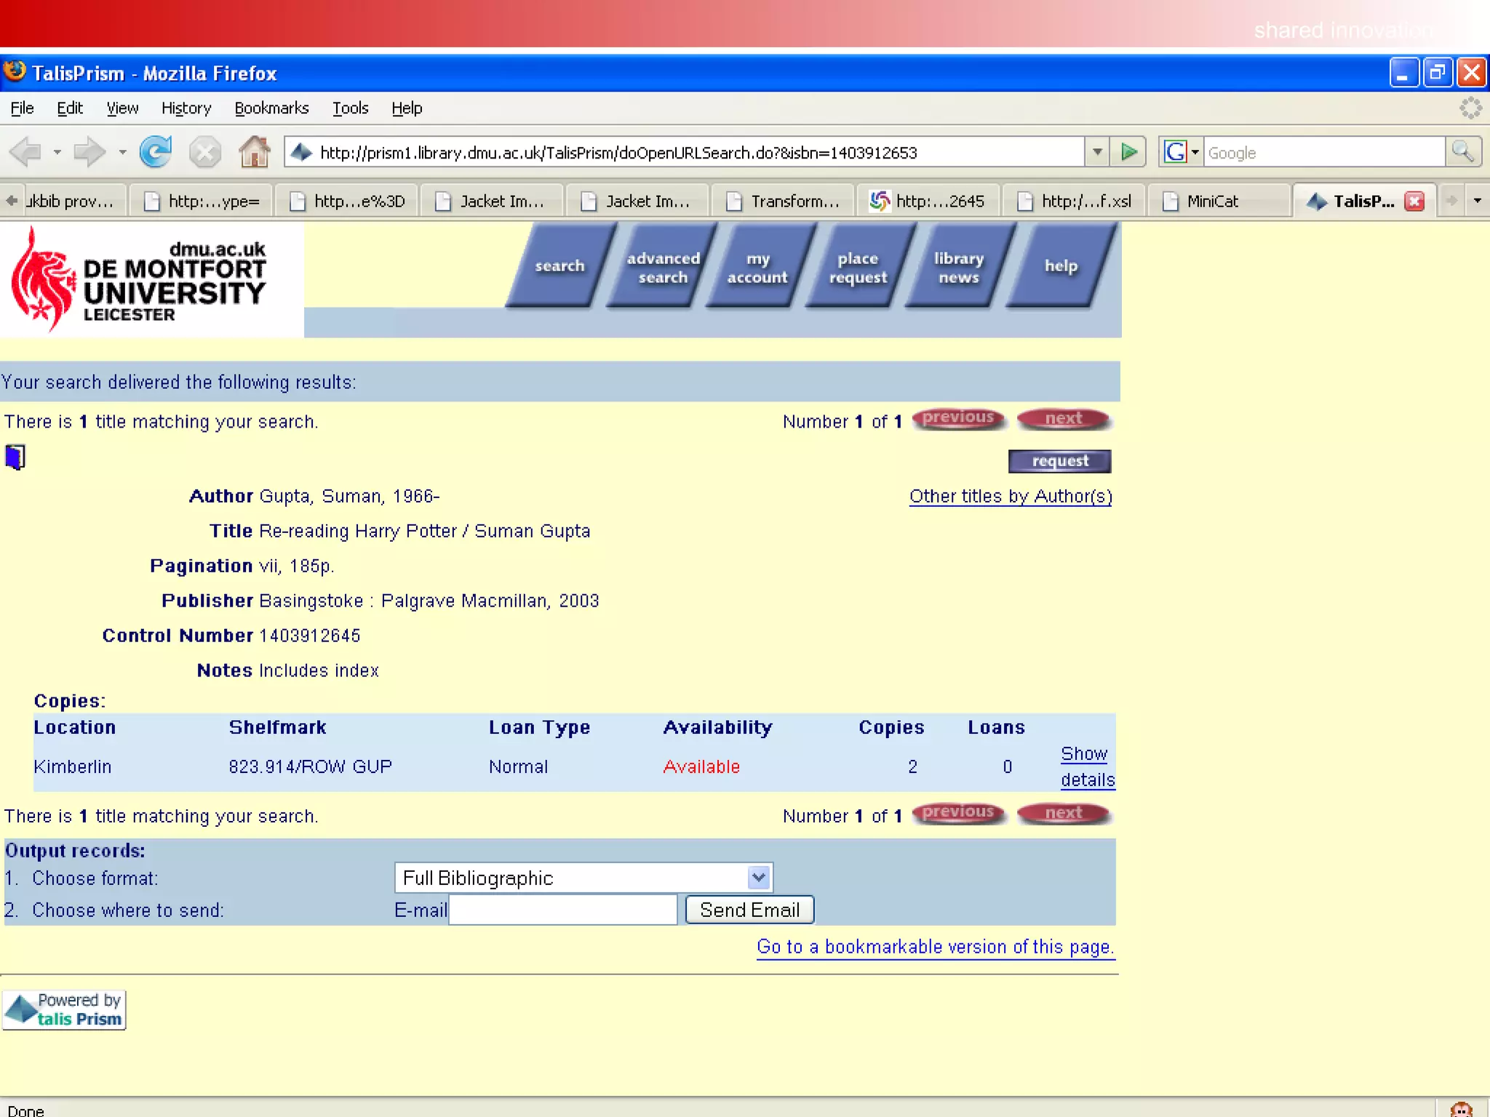Click the purple request button
This screenshot has width=1490, height=1117.
pos(1059,461)
